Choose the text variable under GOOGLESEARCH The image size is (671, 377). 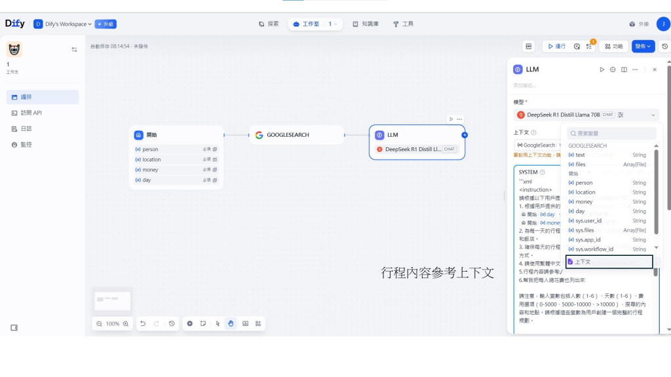click(607, 154)
